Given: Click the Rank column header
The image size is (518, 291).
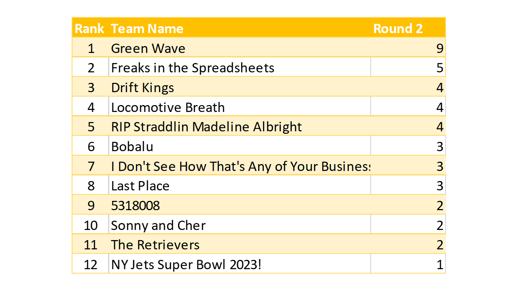Looking at the screenshot, I should [x=89, y=29].
